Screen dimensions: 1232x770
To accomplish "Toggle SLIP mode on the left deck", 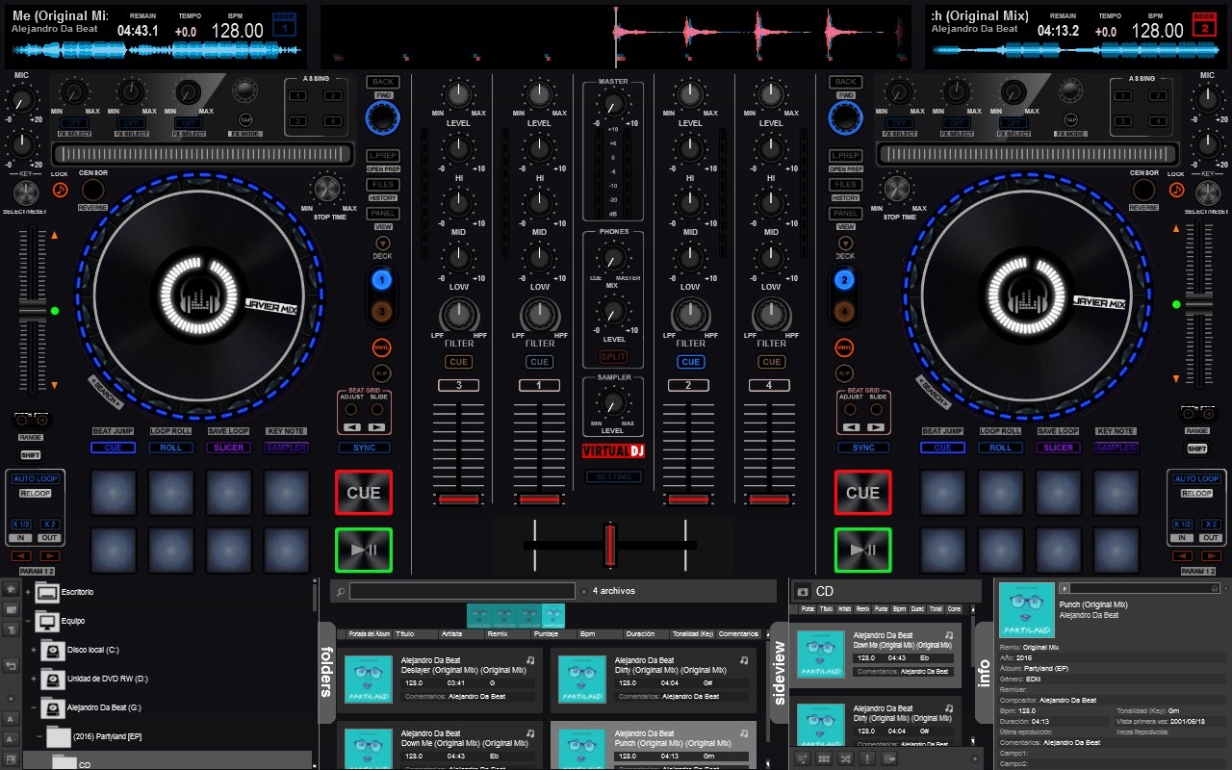I will coord(381,372).
